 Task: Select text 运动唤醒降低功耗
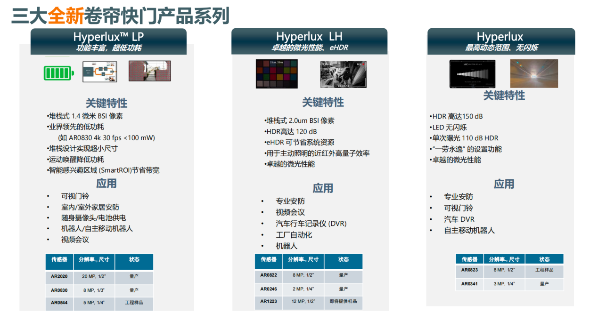(x=76, y=159)
